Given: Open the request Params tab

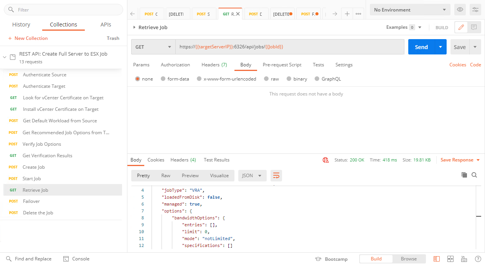Looking at the screenshot, I should point(141,65).
